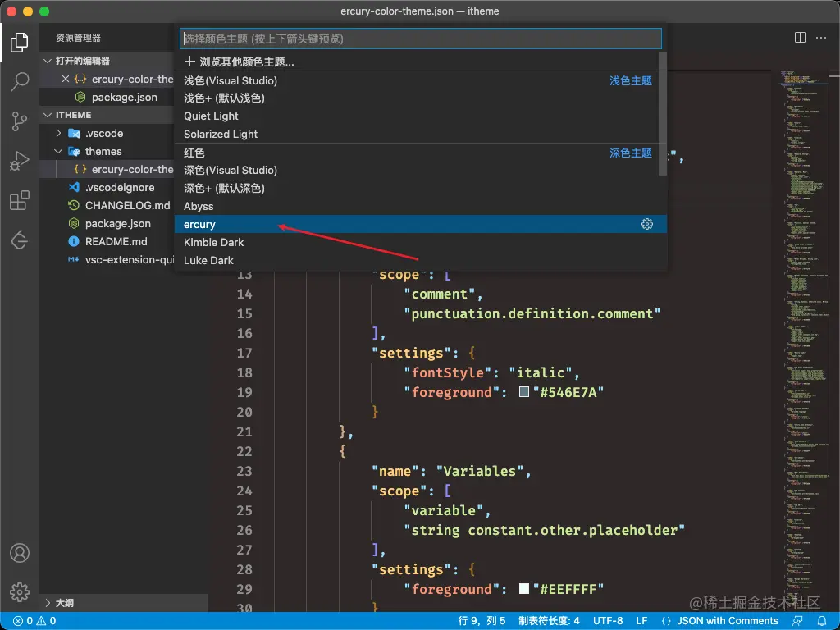840x630 pixels.
Task: Collapse the themes folder
Action: 58,151
